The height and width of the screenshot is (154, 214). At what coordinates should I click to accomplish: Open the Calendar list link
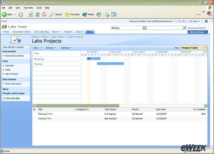(9, 65)
